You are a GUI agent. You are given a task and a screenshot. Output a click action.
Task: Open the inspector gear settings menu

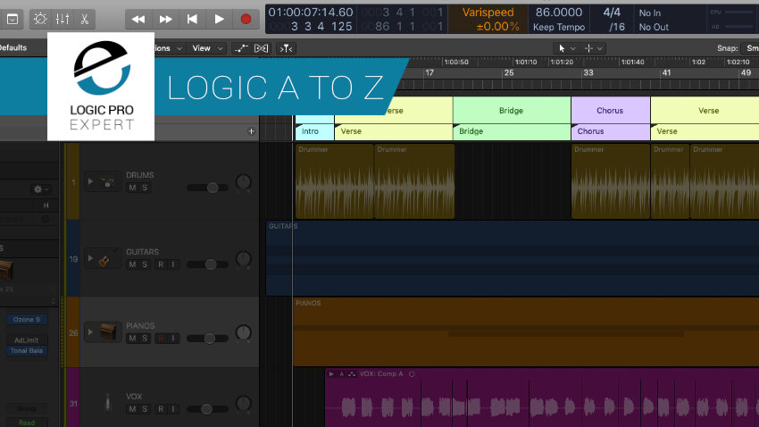click(40, 189)
